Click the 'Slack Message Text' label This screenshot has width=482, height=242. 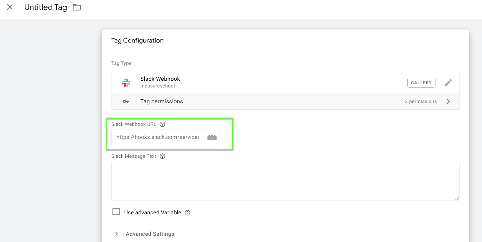click(x=134, y=156)
